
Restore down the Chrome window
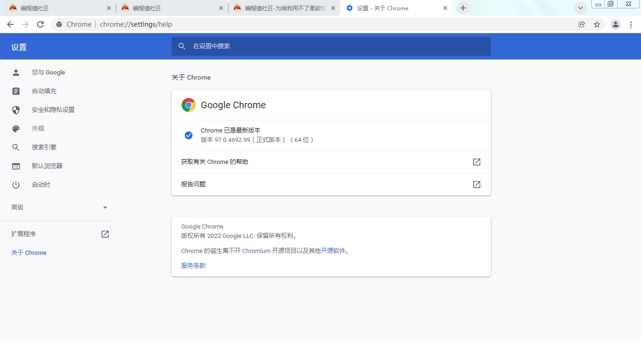tap(610, 4)
